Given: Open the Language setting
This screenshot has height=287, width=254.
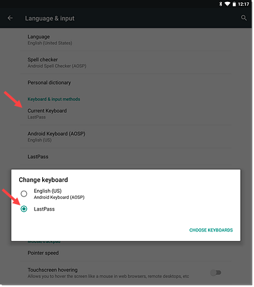Looking at the screenshot, I should [x=126, y=40].
